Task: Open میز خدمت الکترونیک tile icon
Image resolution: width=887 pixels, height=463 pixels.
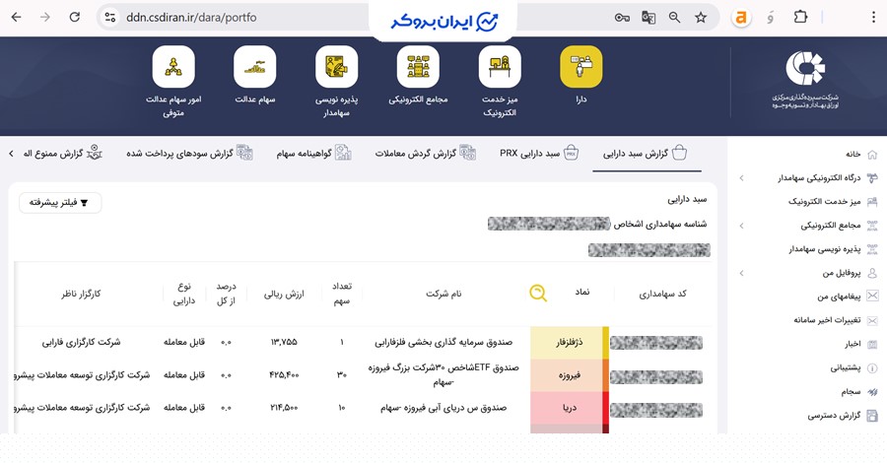Action: (500, 66)
